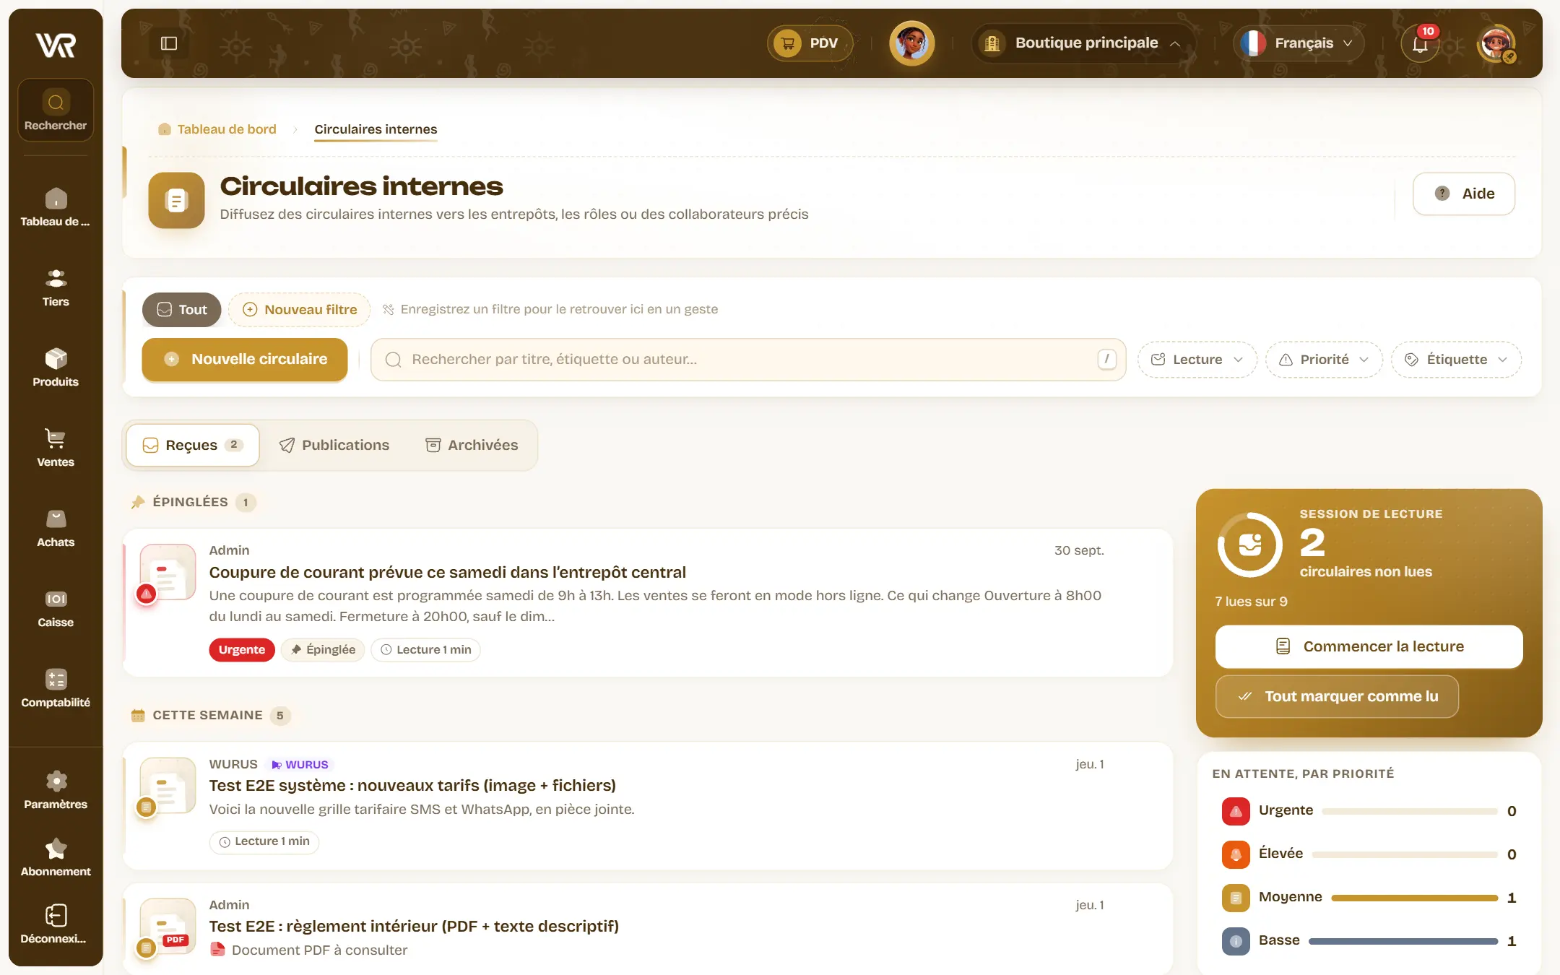Click the WURUS tag on the tarifs circular
Screen dimensions: 1560x975
(x=300, y=765)
